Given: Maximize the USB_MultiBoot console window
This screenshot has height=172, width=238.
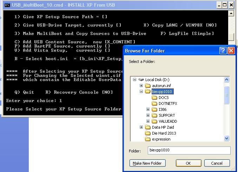Looking at the screenshot, I should point(225,5).
